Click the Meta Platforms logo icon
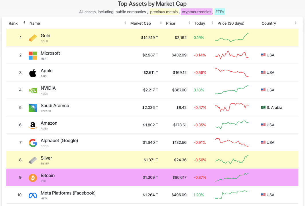305x206 pixels. pyautogui.click(x=33, y=195)
